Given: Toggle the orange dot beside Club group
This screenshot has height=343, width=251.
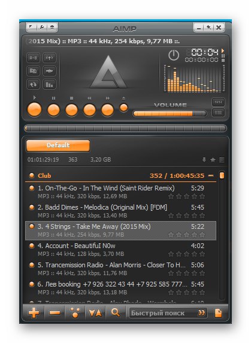Looking at the screenshot, I should (x=32, y=175).
